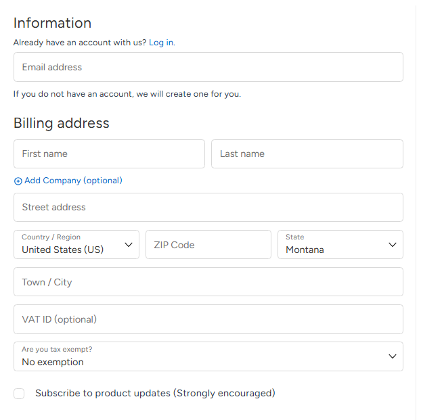Click 'If you do not have an account' note
Screen dimensions: 421x420
127,94
